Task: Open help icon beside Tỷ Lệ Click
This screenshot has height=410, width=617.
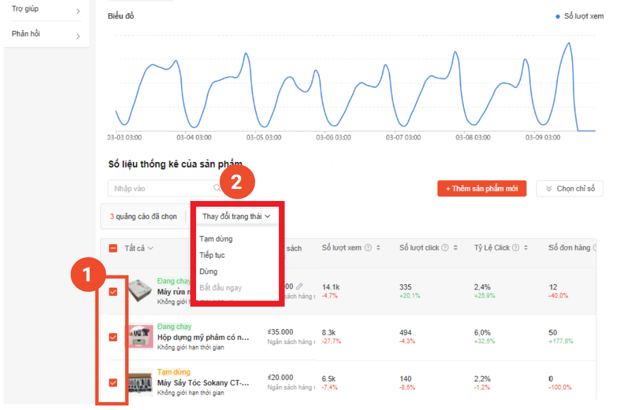Action: point(516,248)
